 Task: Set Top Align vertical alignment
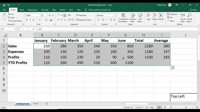(58, 15)
